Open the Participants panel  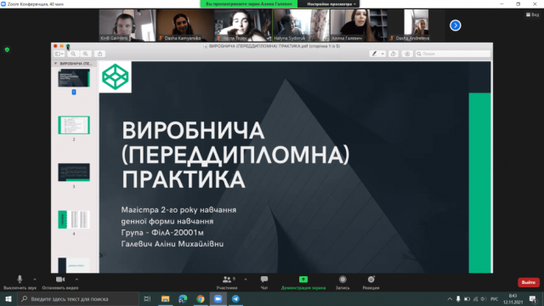tap(227, 282)
